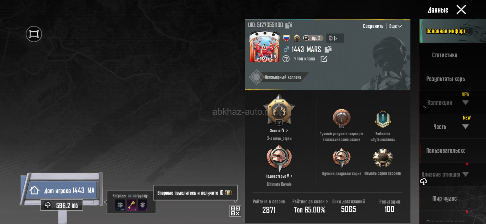The image size is (486, 224).
Task: Switch to the Статистика tab
Action: (445, 55)
